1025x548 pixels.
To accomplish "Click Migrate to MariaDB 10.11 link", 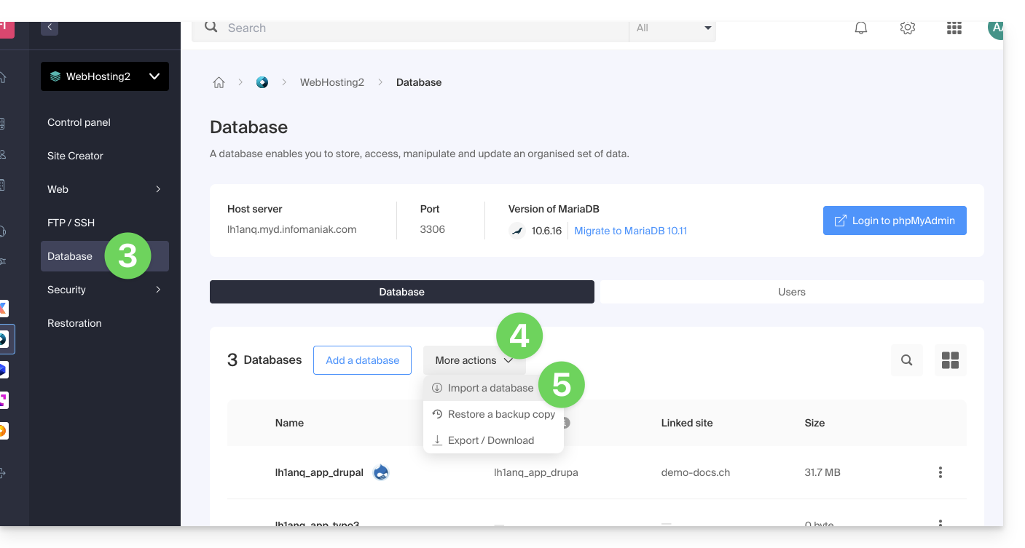I will click(630, 231).
